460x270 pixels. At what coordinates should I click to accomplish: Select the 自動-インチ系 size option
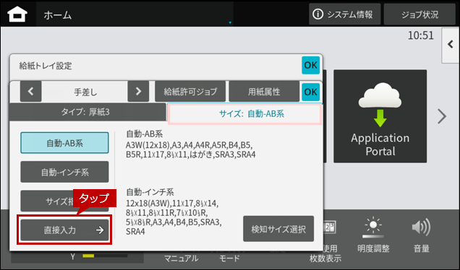(x=64, y=172)
